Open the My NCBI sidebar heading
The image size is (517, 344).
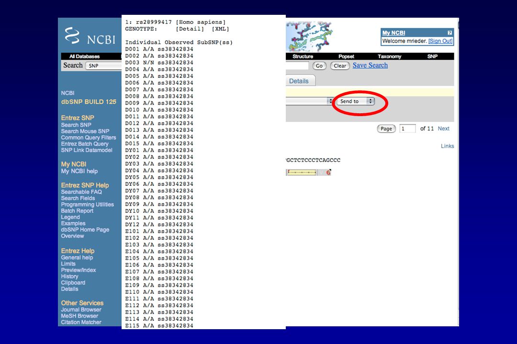tap(74, 164)
